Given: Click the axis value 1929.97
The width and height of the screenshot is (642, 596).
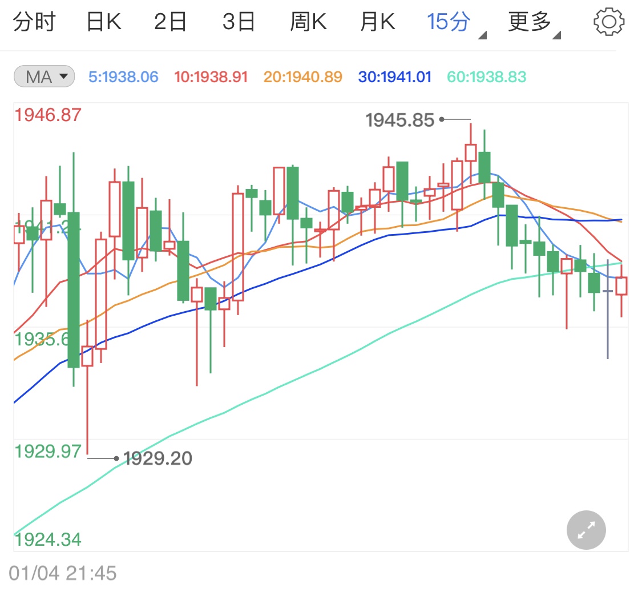Looking at the screenshot, I should coord(48,452).
